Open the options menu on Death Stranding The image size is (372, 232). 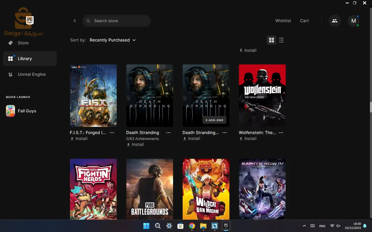tap(168, 133)
